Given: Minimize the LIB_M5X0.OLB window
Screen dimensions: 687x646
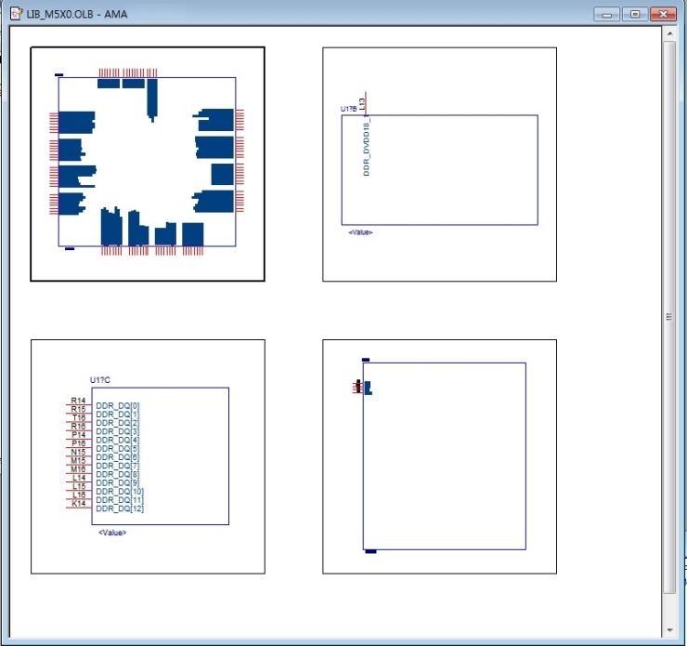Looking at the screenshot, I should click(608, 13).
